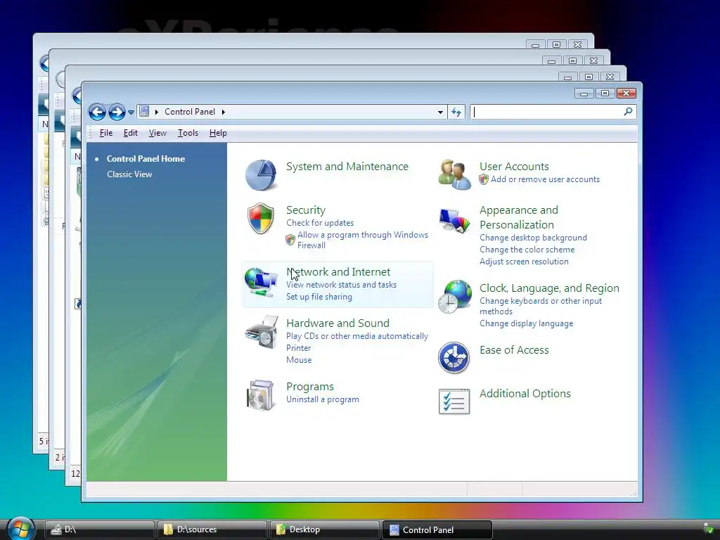This screenshot has height=540, width=720.
Task: Click the Ease of Access icon
Action: [454, 357]
